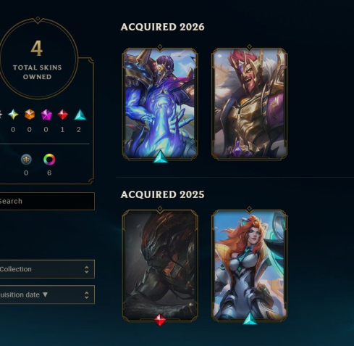Focus the Search input field
The image size is (354, 346).
47,201
